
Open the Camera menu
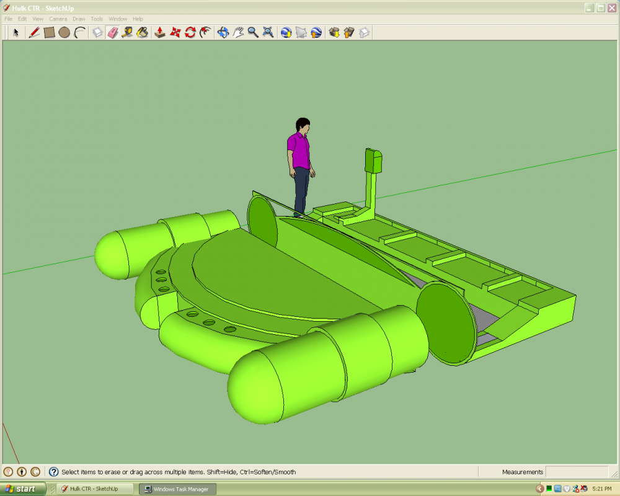(x=58, y=19)
